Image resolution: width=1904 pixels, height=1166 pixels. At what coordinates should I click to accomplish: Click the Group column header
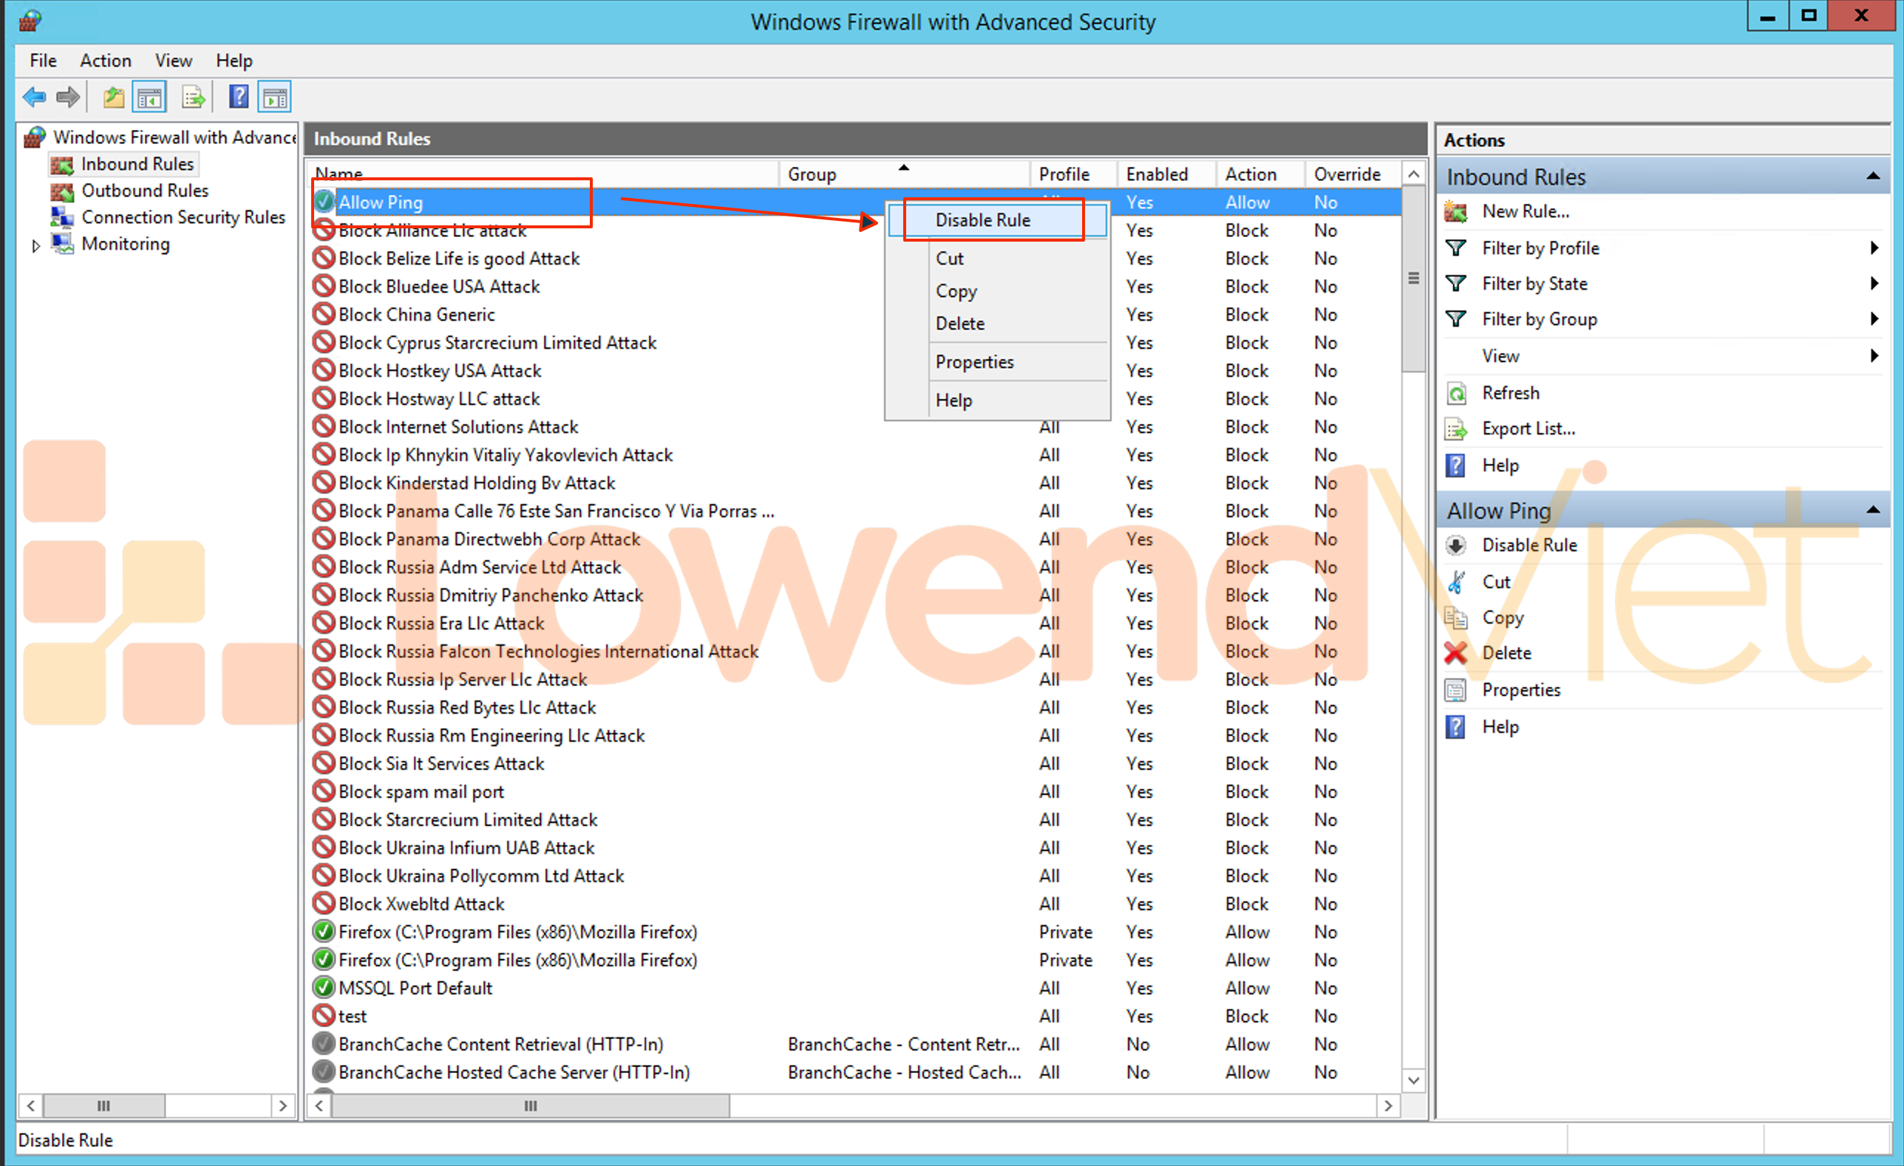point(812,174)
